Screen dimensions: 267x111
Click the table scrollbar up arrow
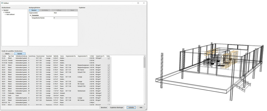(x=145, y=56)
